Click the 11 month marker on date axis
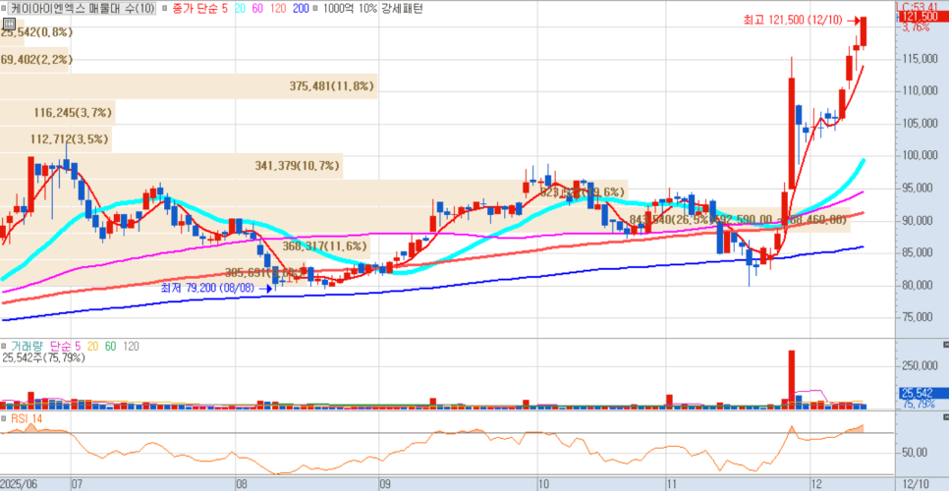 pos(672,484)
